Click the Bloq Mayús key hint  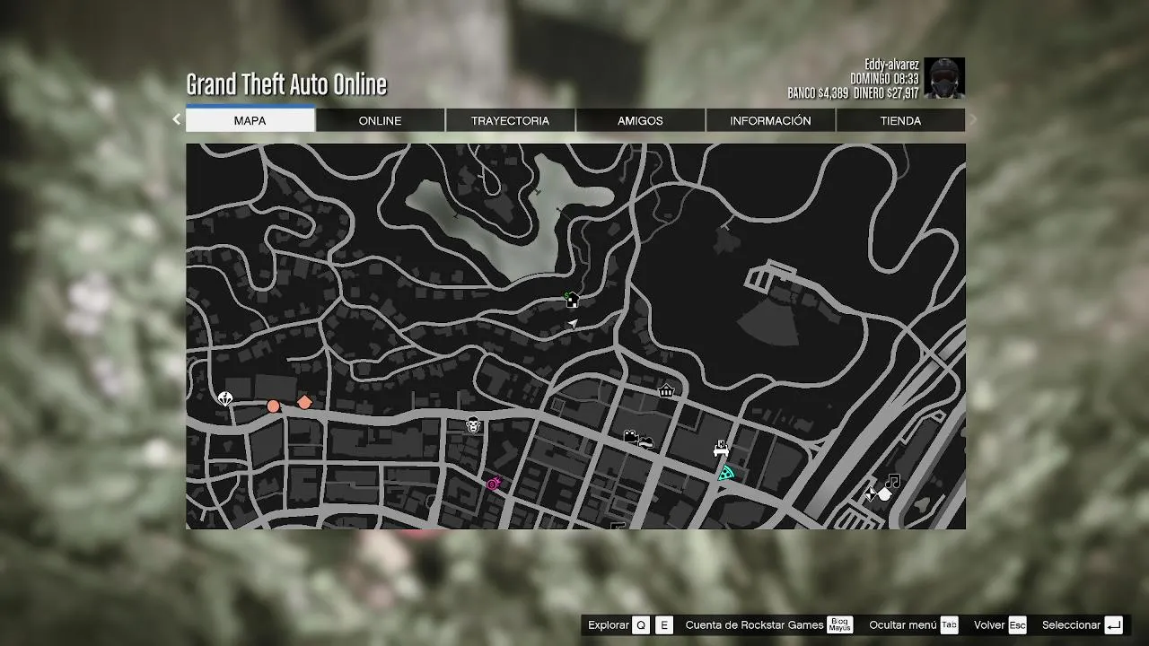tap(840, 625)
